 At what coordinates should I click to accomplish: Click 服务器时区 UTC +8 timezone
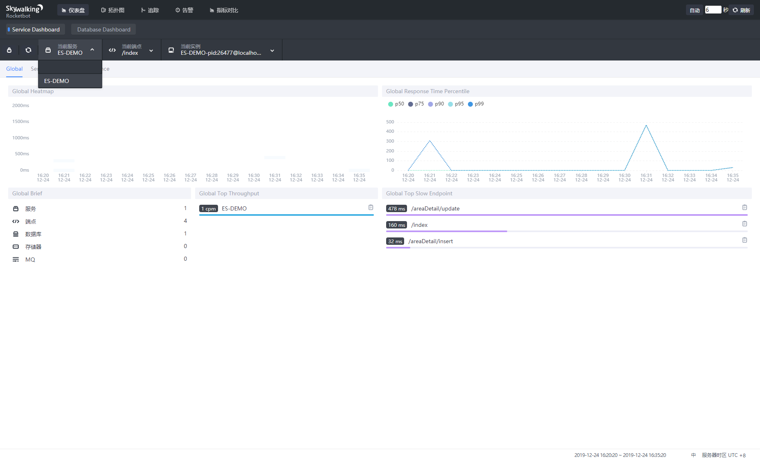coord(724,455)
